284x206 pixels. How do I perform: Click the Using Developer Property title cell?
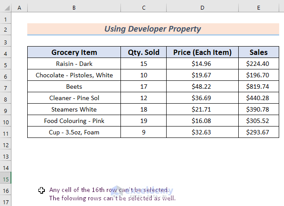pos(153,29)
